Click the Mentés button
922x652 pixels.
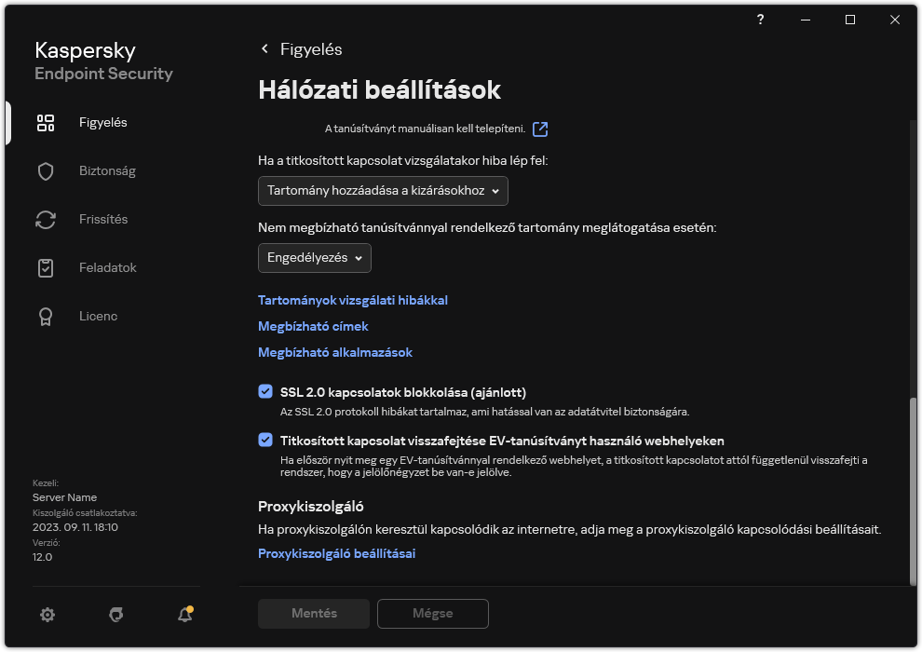313,614
